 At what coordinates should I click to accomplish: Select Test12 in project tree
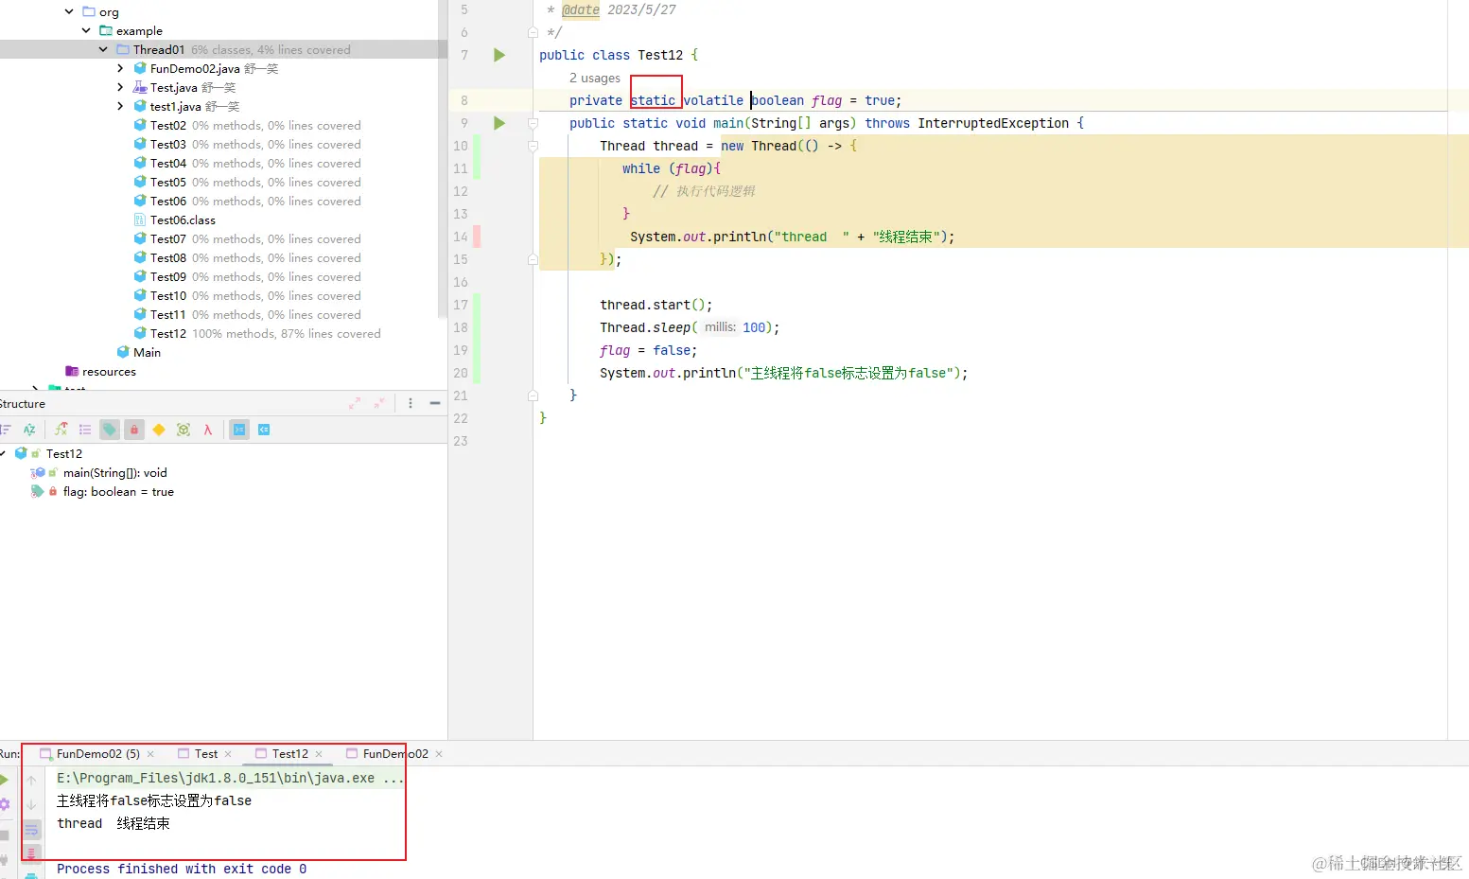[168, 333]
